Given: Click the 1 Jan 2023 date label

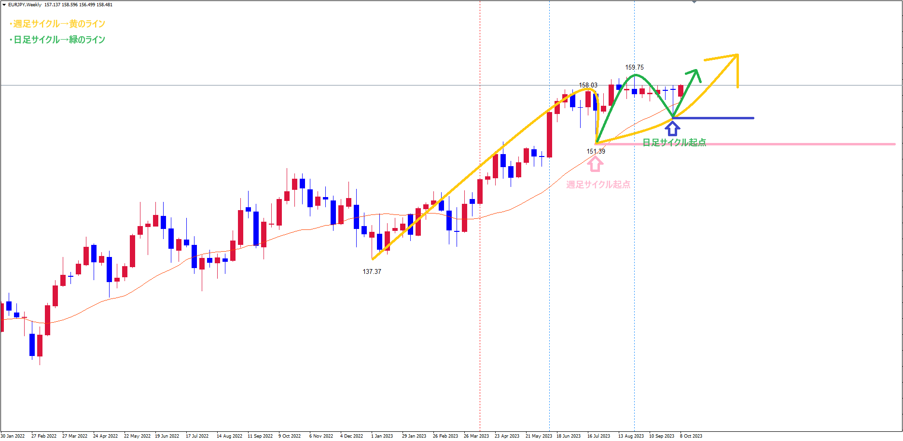Looking at the screenshot, I should click(x=381, y=436).
